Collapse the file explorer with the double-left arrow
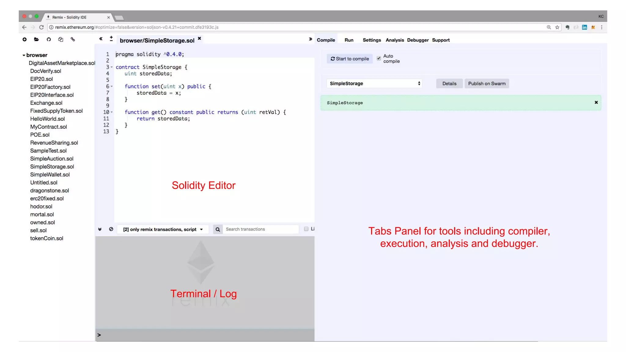Image resolution: width=626 pixels, height=352 pixels. [101, 39]
